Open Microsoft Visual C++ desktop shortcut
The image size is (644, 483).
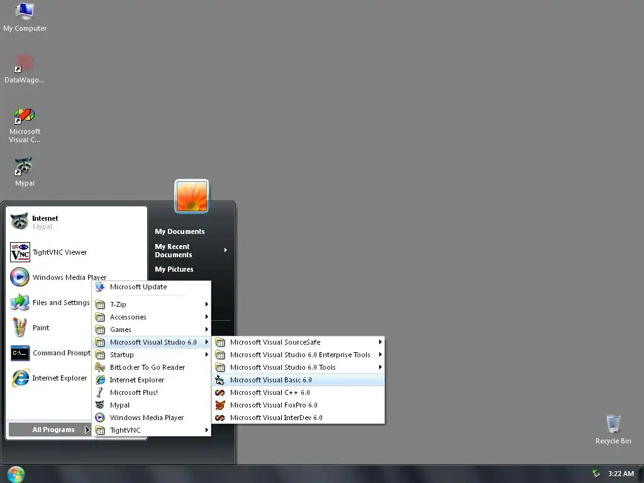25,125
